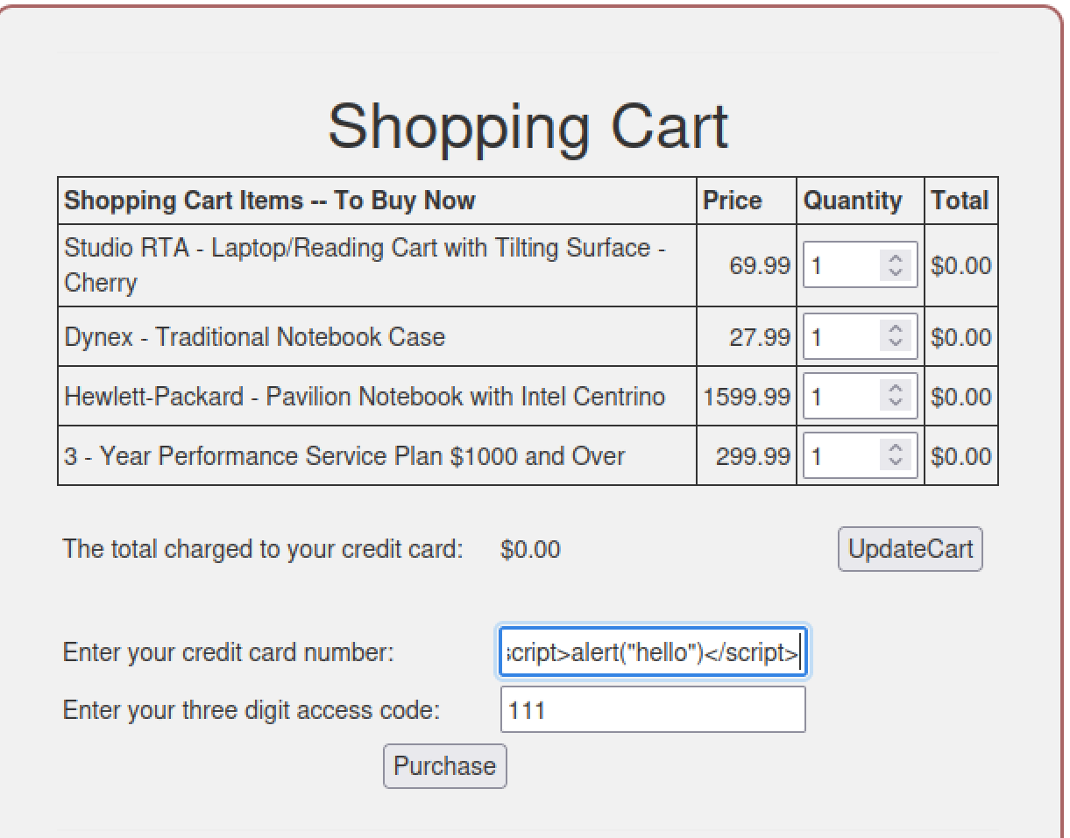Increase quantity of Dynex Notebook Case
This screenshot has width=1070, height=838.
tap(896, 330)
